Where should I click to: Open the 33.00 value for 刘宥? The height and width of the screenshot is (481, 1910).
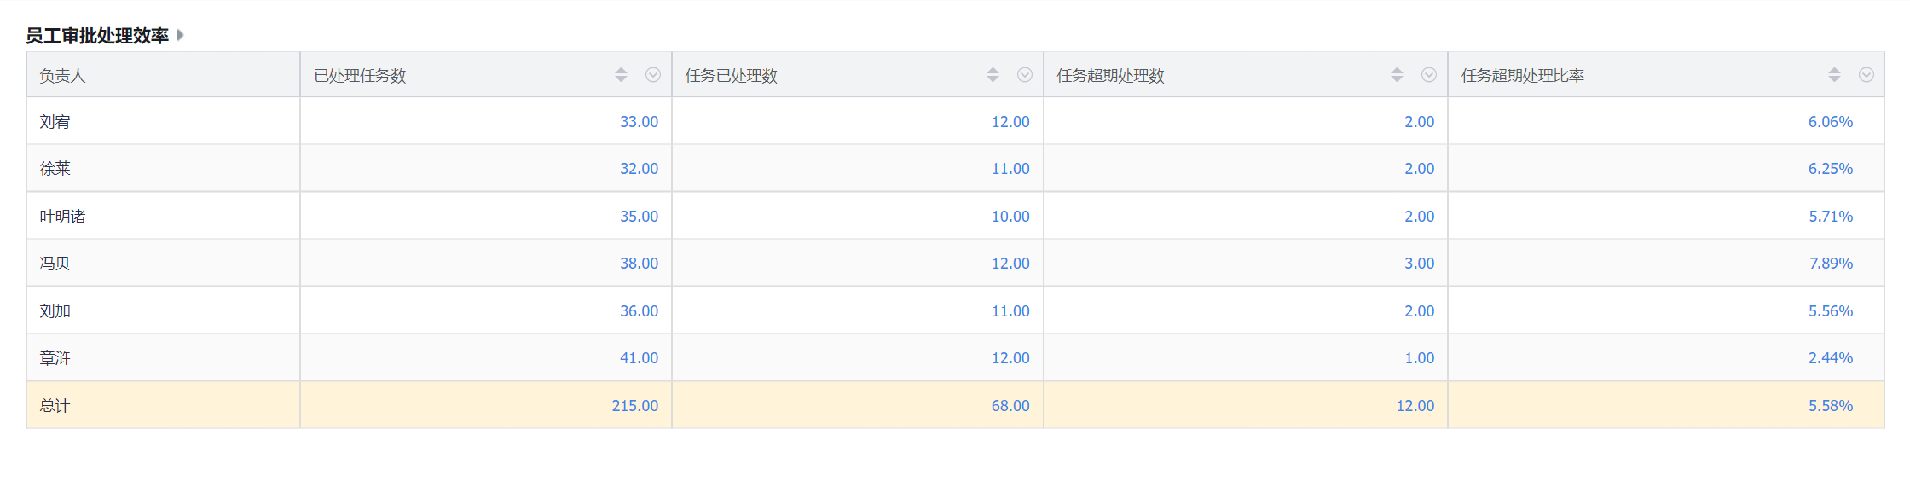coord(639,122)
